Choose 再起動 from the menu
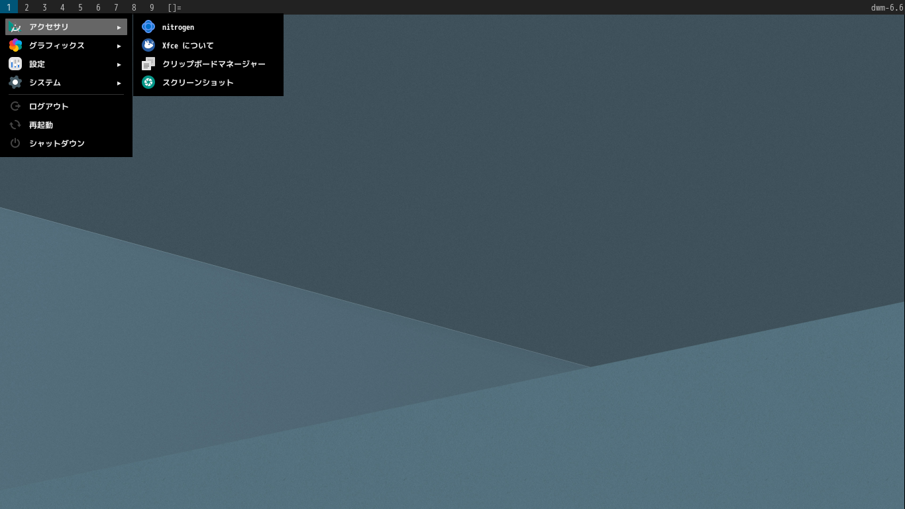 pos(41,125)
